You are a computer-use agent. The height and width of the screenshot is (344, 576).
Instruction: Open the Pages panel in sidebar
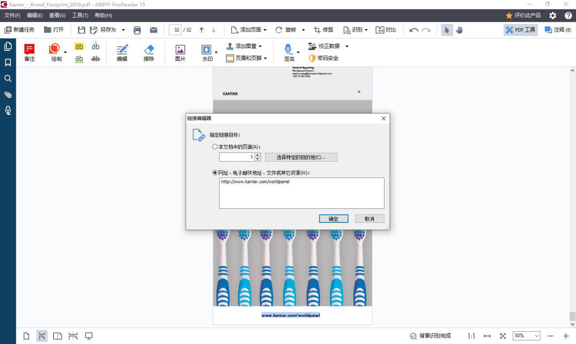click(x=8, y=46)
